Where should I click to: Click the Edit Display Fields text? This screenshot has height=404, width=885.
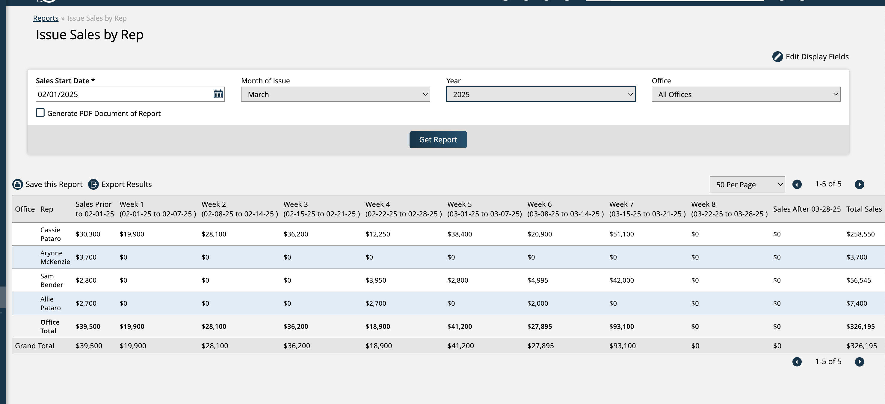click(x=817, y=57)
